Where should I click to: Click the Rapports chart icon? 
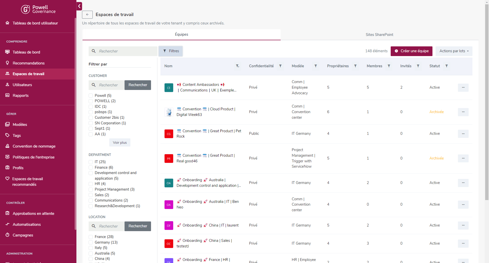pyautogui.click(x=7, y=95)
